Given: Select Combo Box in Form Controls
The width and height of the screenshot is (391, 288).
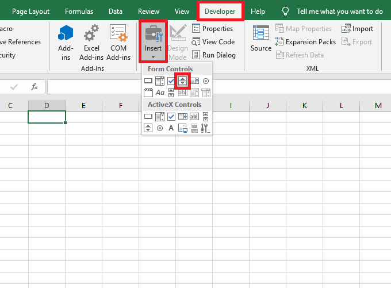Looking at the screenshot, I should pos(160,81).
